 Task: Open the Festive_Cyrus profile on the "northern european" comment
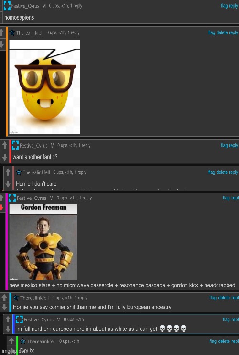39,320
